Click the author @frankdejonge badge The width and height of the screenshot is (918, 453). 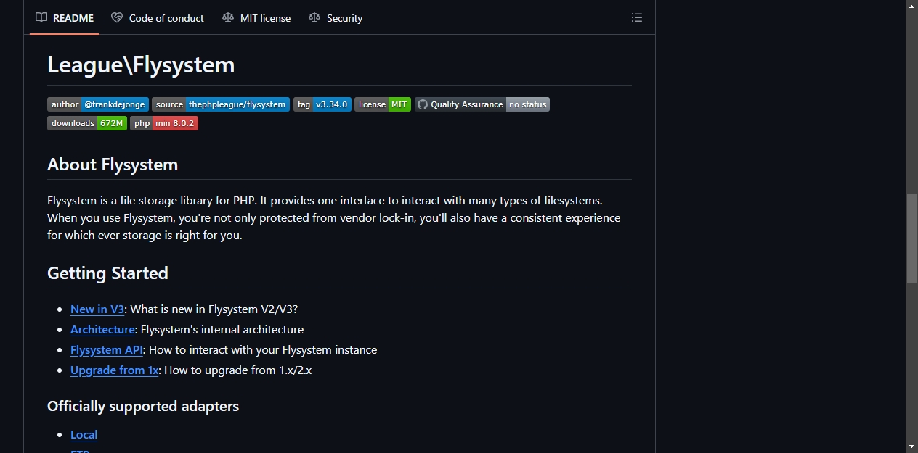pos(98,104)
